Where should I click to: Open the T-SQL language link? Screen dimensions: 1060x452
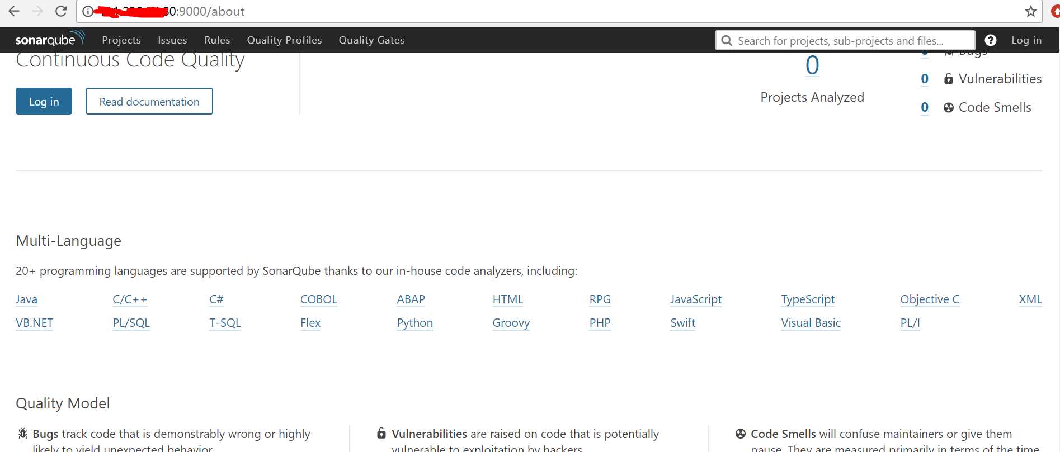225,323
